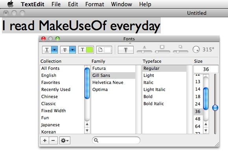Image resolution: width=228 pixels, height=153 pixels.
Task: Select the Light Italic typeface
Action: [x=164, y=89]
